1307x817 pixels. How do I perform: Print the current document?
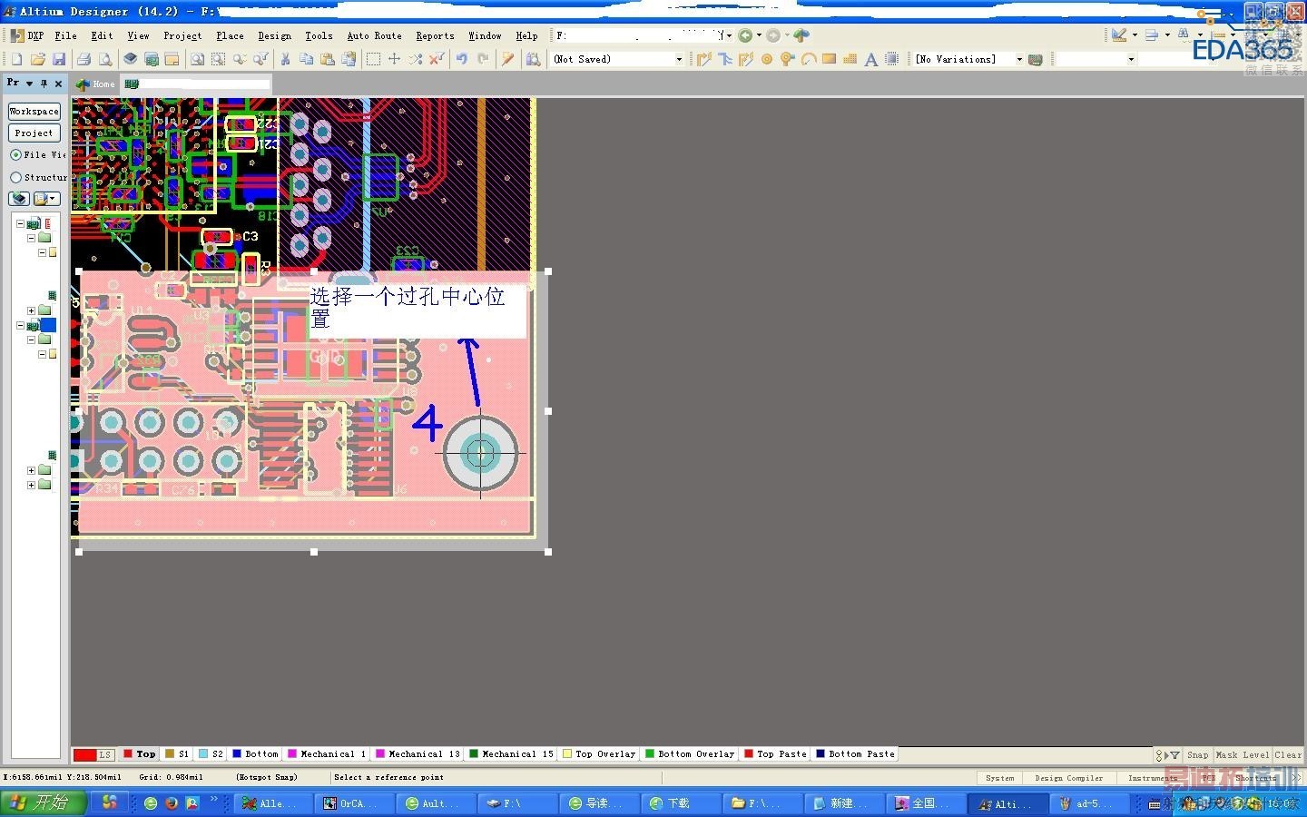(84, 59)
